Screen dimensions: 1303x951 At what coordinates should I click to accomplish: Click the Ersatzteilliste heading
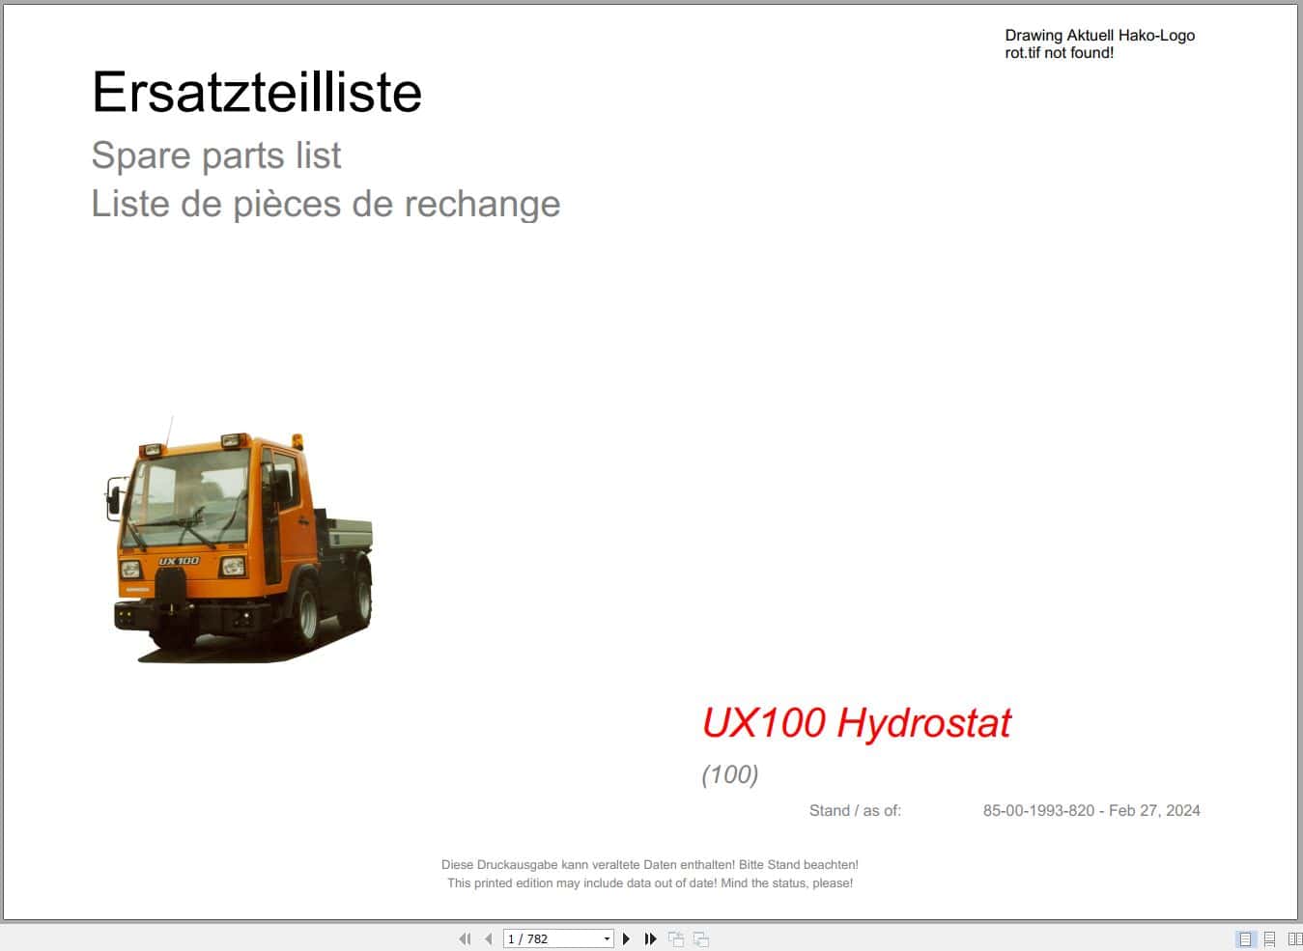click(256, 92)
